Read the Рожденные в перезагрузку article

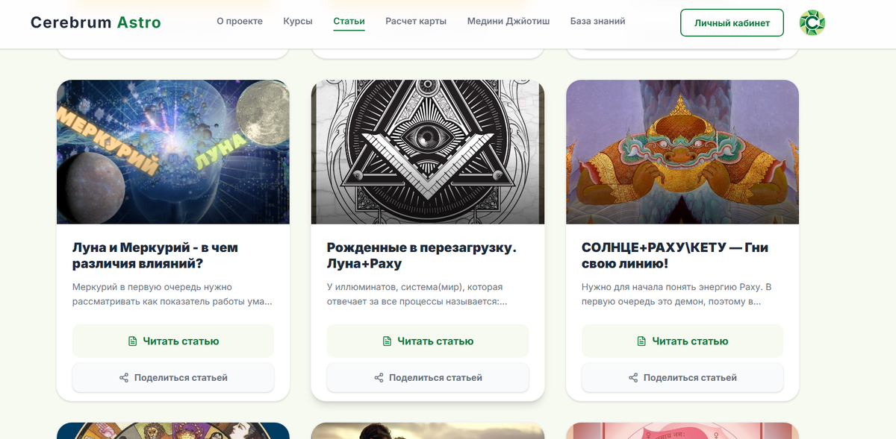click(x=428, y=341)
